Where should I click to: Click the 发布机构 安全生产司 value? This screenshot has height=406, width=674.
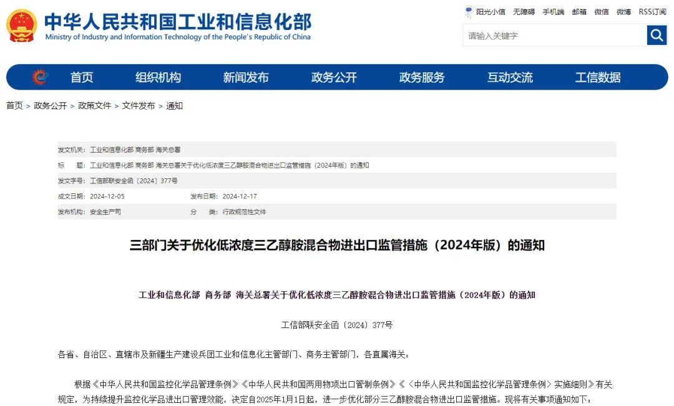pos(105,212)
